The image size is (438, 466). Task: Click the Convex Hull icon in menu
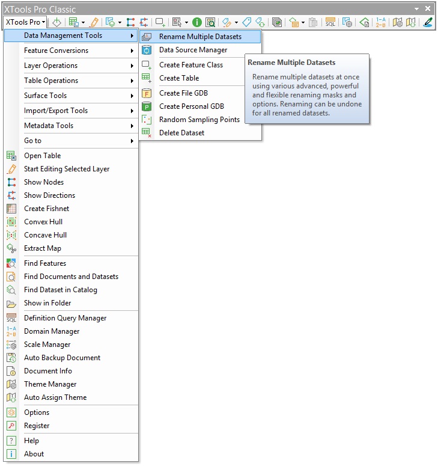point(11,222)
